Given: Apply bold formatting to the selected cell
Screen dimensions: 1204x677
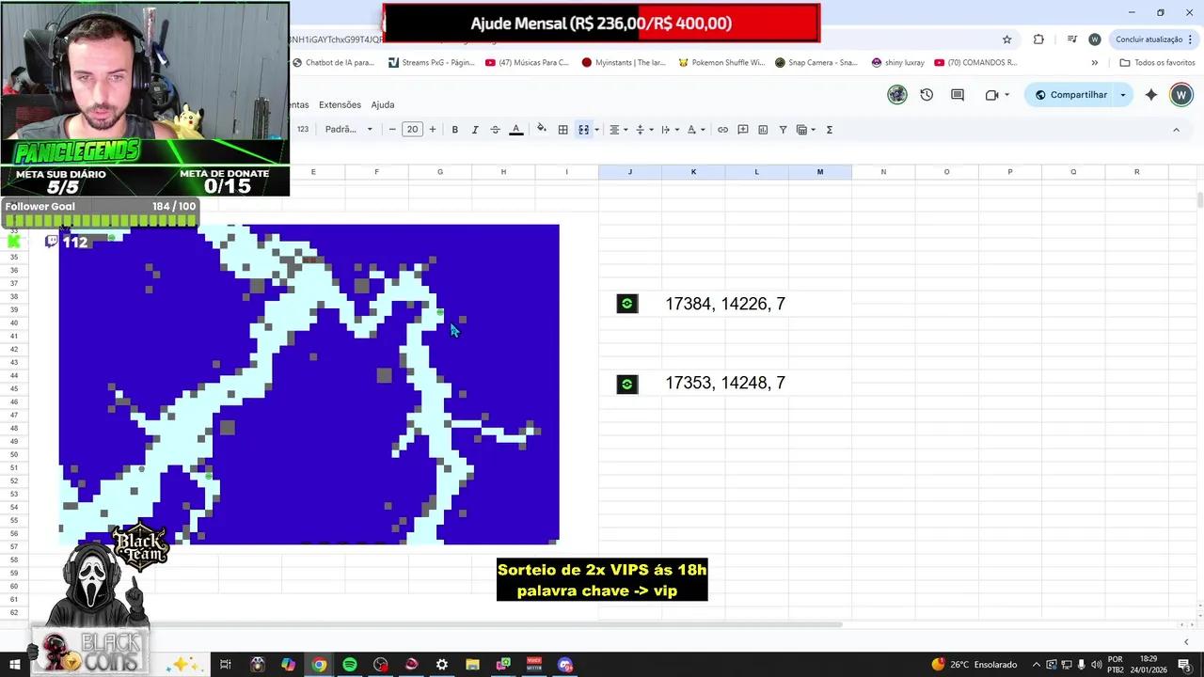Looking at the screenshot, I should click(454, 129).
